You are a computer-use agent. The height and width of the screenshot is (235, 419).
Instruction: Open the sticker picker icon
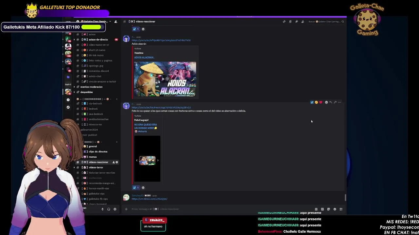329,209
